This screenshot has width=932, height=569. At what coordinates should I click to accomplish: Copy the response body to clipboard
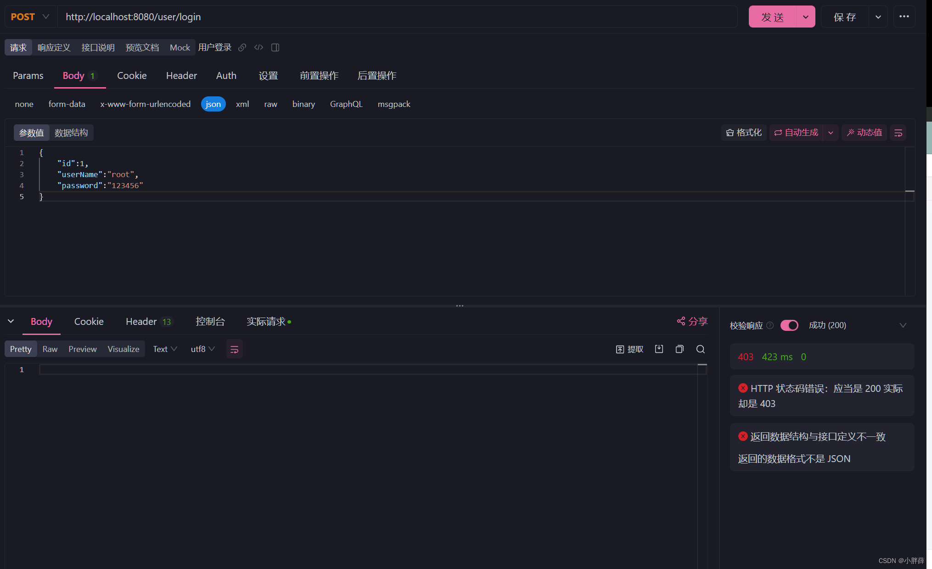coord(679,349)
